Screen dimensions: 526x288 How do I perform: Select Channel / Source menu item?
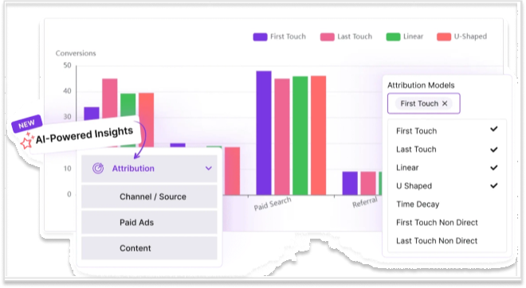[149, 197]
